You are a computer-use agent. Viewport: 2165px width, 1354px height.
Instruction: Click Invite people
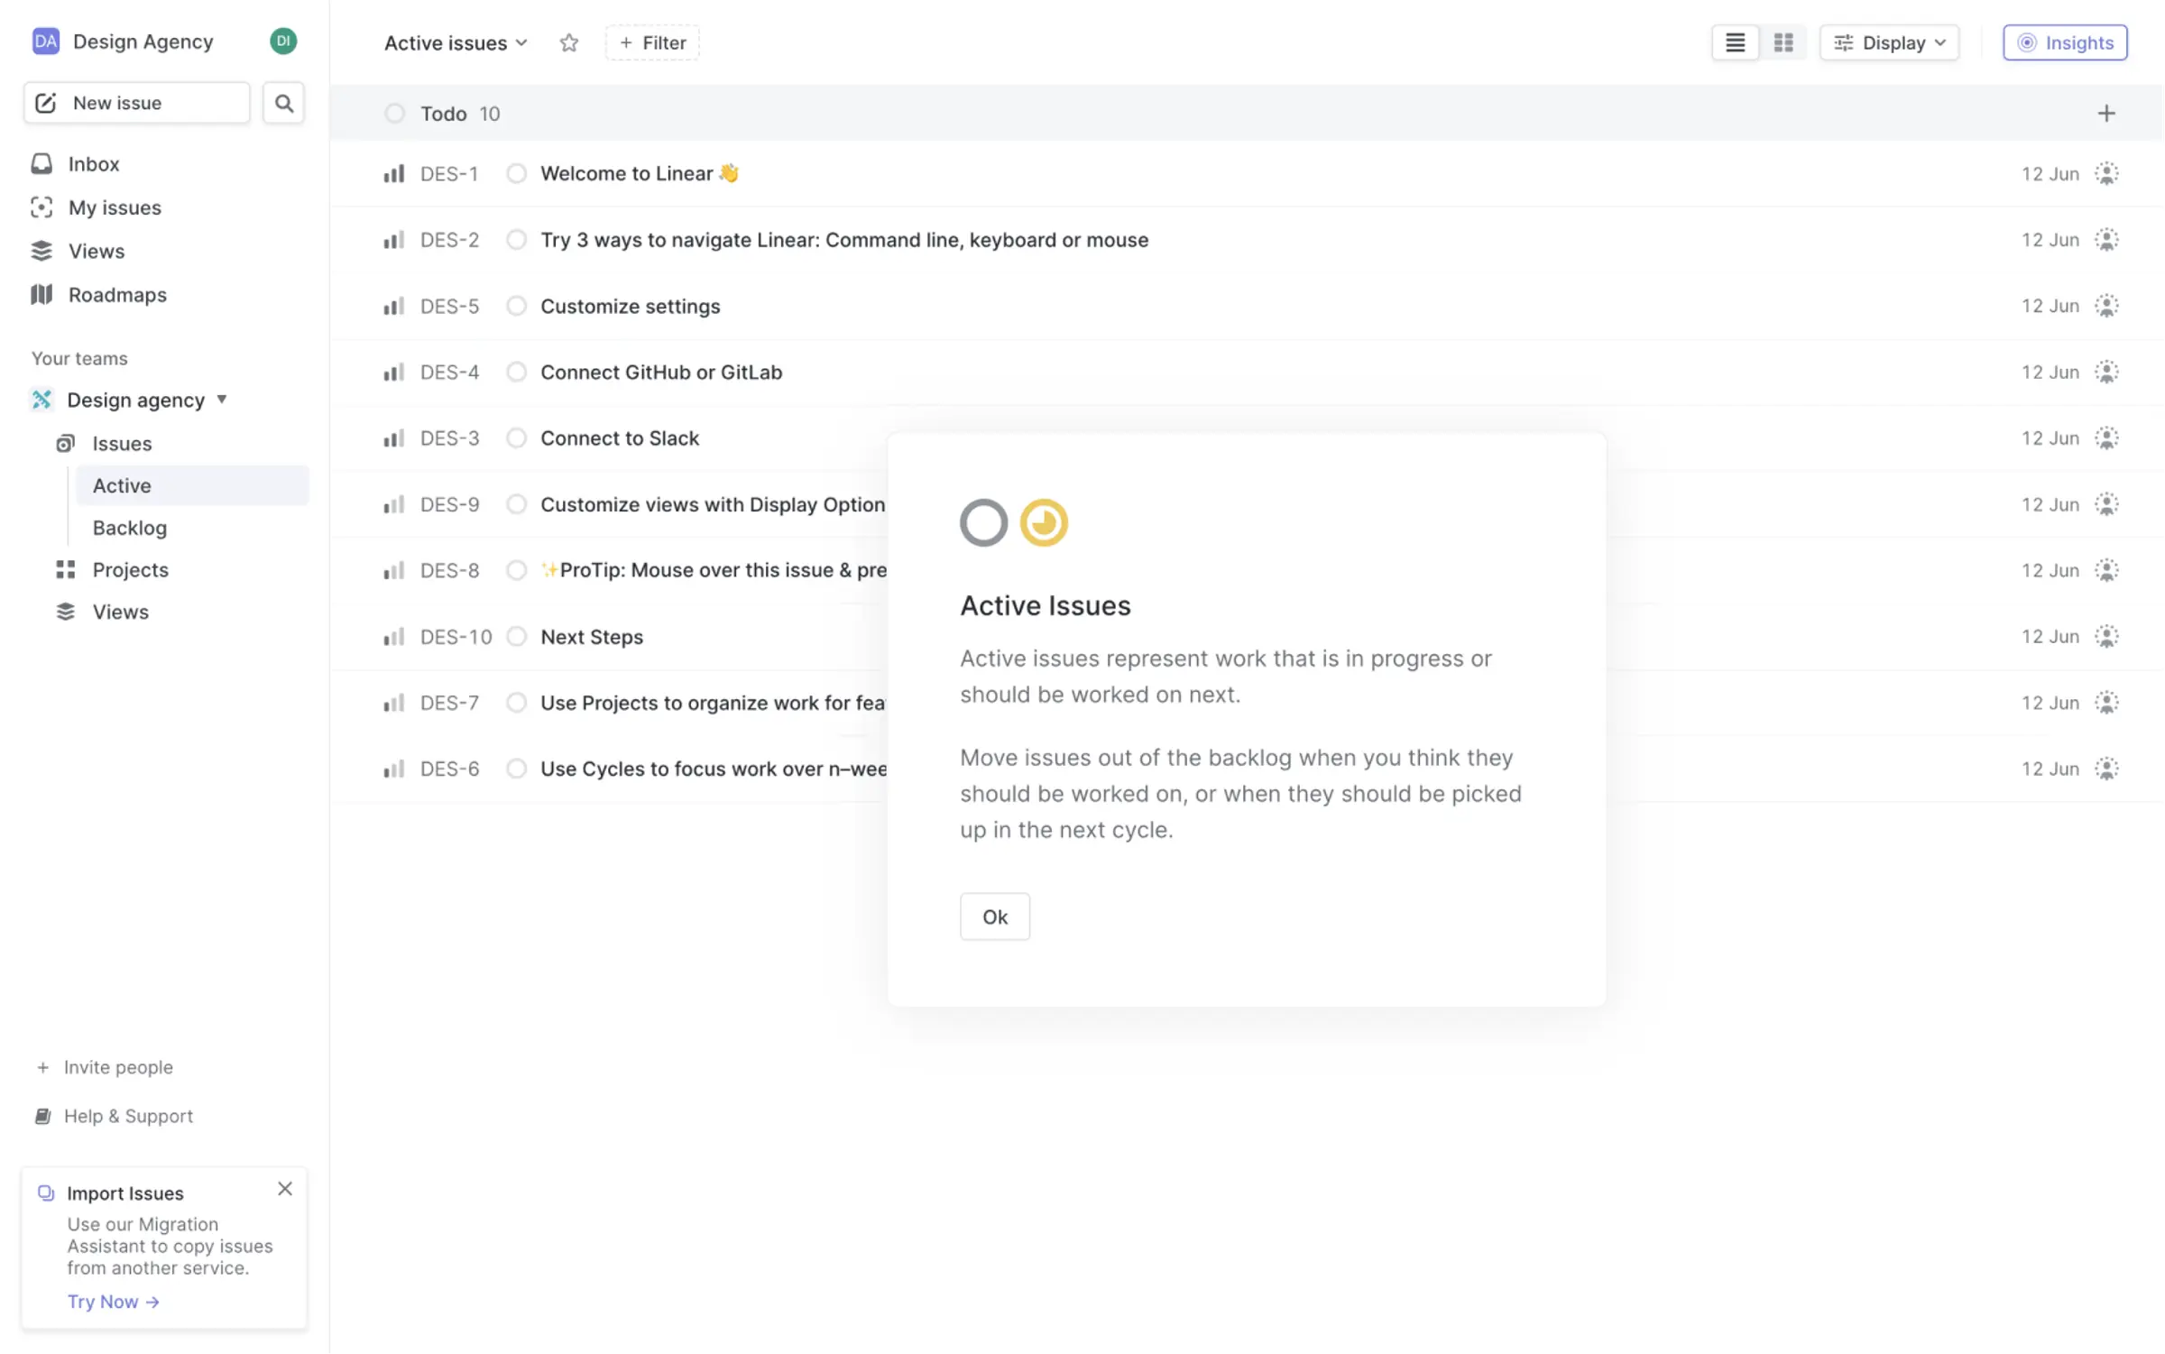point(106,1067)
